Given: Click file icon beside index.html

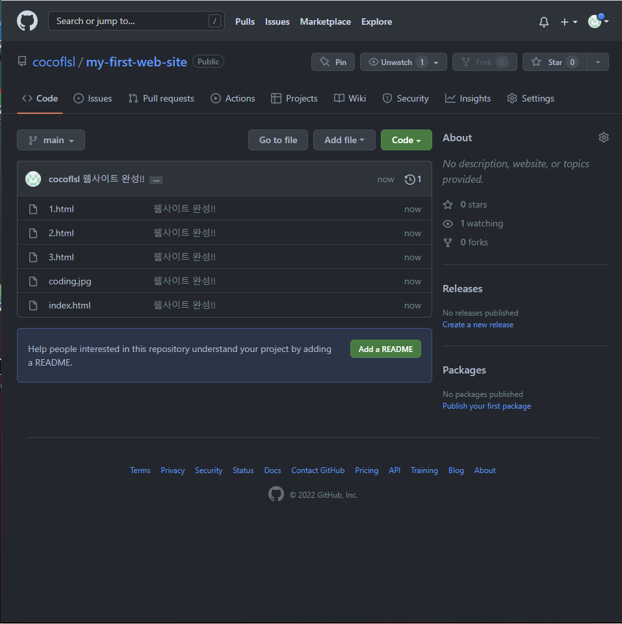Looking at the screenshot, I should pos(33,305).
